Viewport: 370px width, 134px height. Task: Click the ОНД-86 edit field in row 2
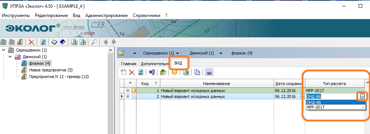tap(332, 96)
